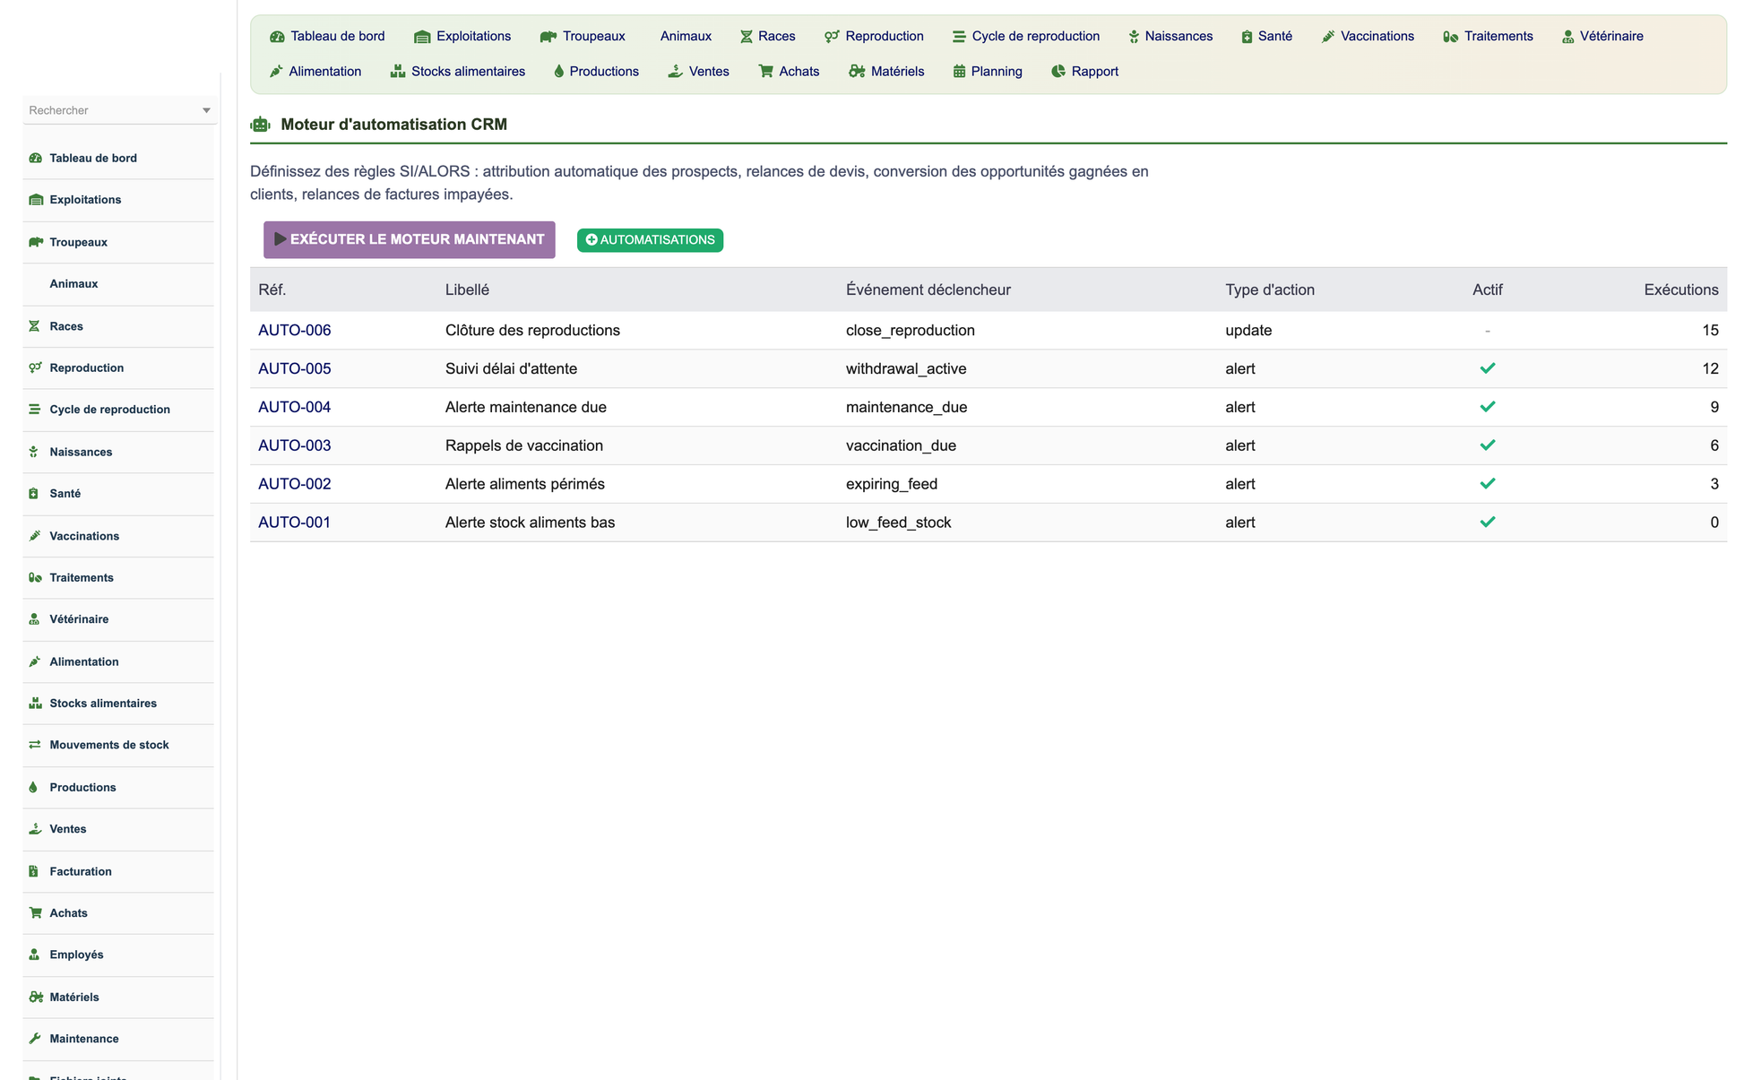The height and width of the screenshot is (1080, 1744).
Task: Sort by Exécutions column header
Action: point(1680,290)
